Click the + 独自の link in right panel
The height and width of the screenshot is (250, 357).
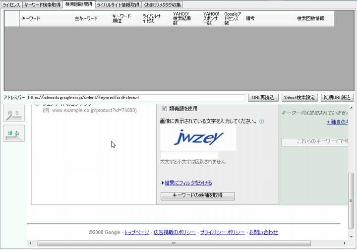point(337,122)
